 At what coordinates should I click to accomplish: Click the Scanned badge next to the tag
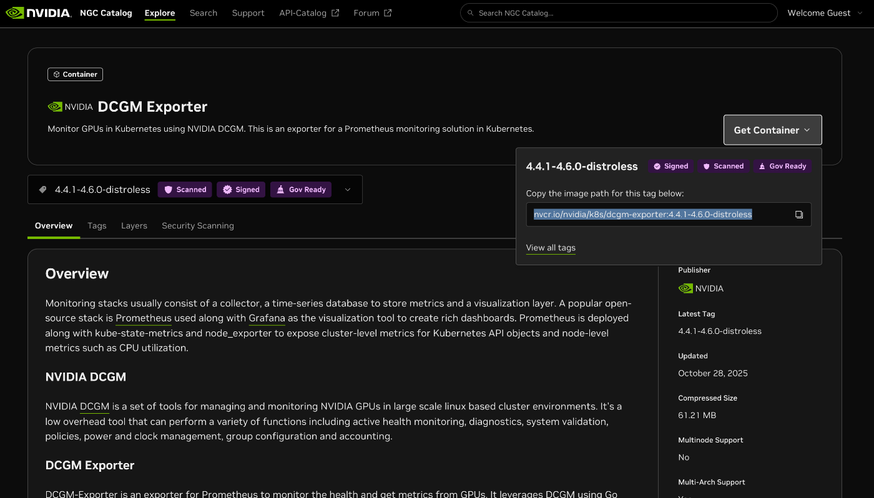click(x=185, y=189)
